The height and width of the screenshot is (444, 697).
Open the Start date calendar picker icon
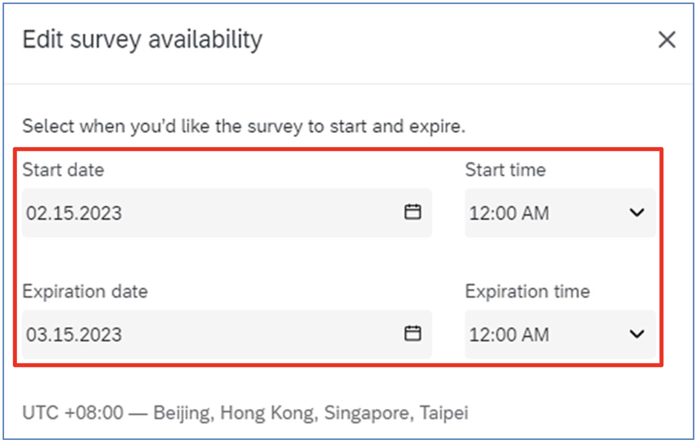[x=412, y=212]
